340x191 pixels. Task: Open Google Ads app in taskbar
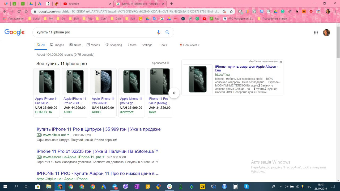(x=104, y=186)
